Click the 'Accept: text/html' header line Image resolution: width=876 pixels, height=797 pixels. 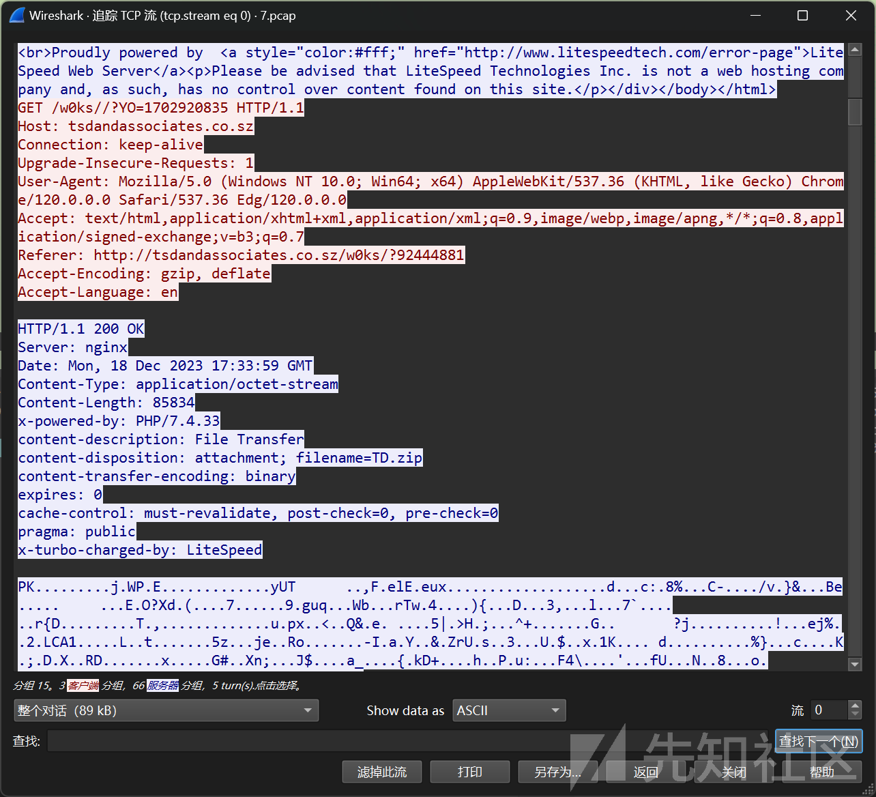[430, 218]
